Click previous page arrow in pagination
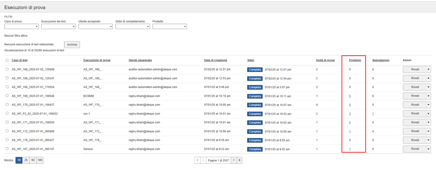 tap(203, 161)
